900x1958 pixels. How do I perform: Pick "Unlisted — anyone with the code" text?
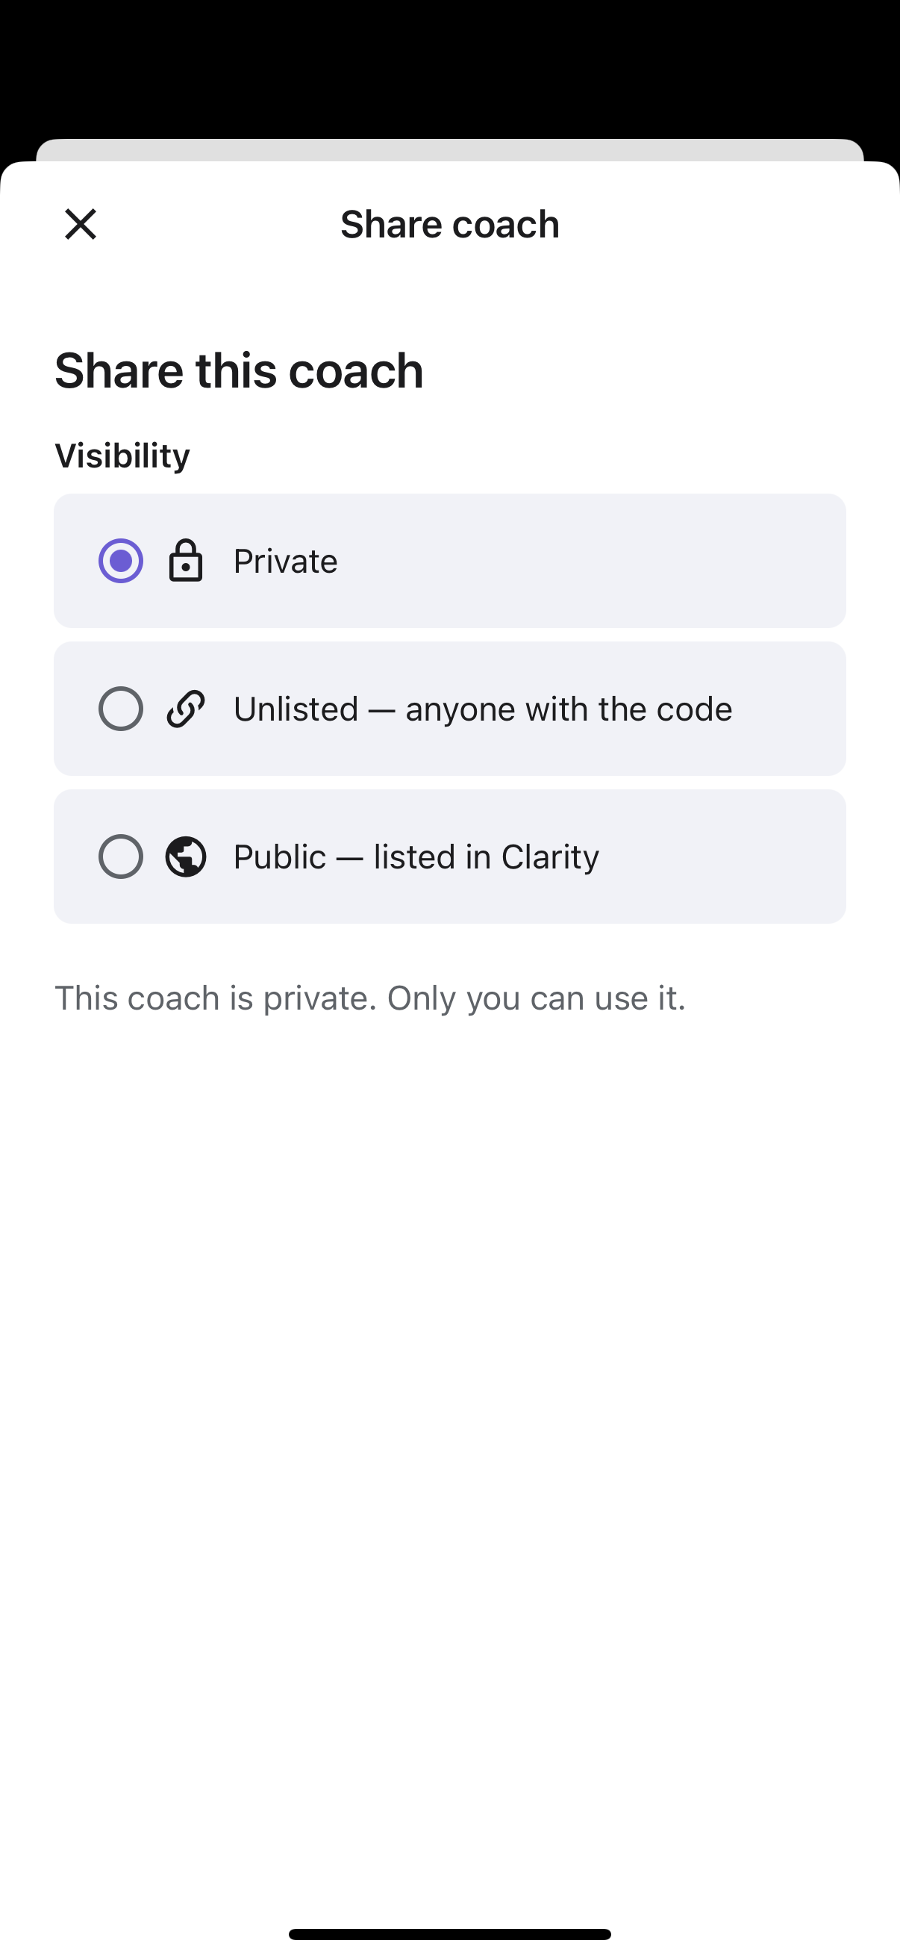[482, 709]
